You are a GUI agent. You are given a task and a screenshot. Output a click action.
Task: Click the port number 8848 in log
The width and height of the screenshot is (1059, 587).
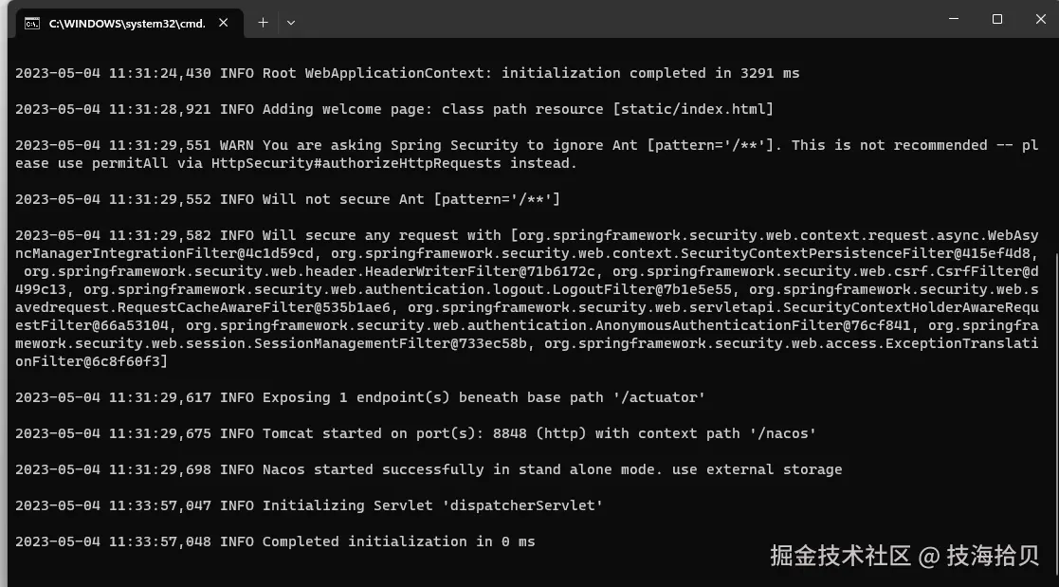pyautogui.click(x=509, y=433)
